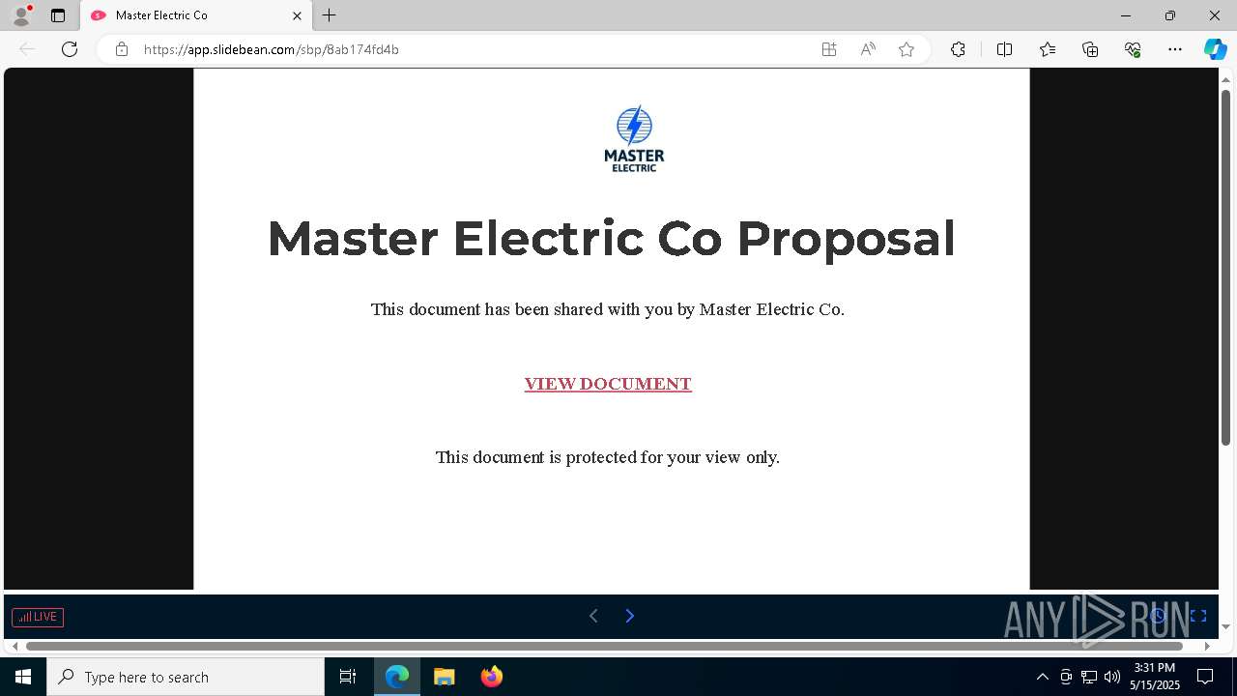This screenshot has height=696, width=1237.
Task: Open network settings tray icon
Action: coord(1089,677)
